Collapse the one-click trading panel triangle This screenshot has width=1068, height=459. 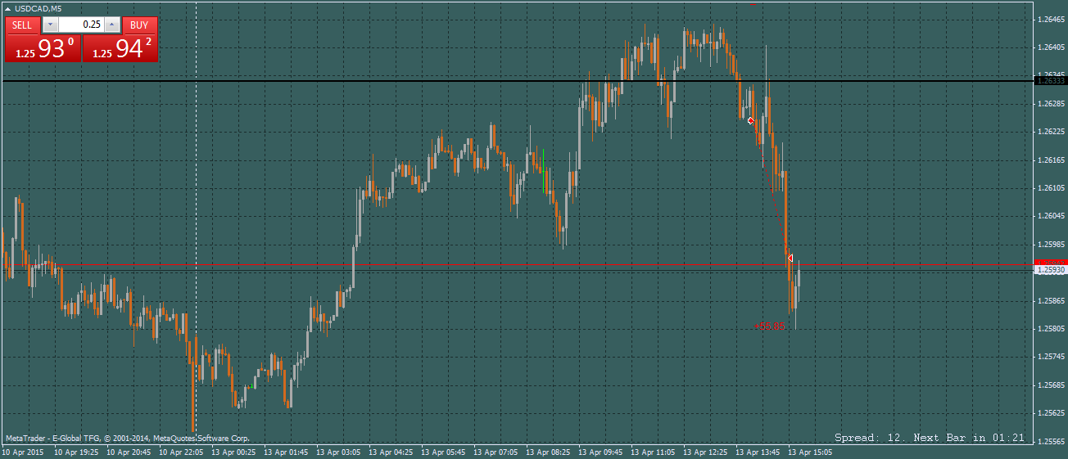tap(8, 8)
